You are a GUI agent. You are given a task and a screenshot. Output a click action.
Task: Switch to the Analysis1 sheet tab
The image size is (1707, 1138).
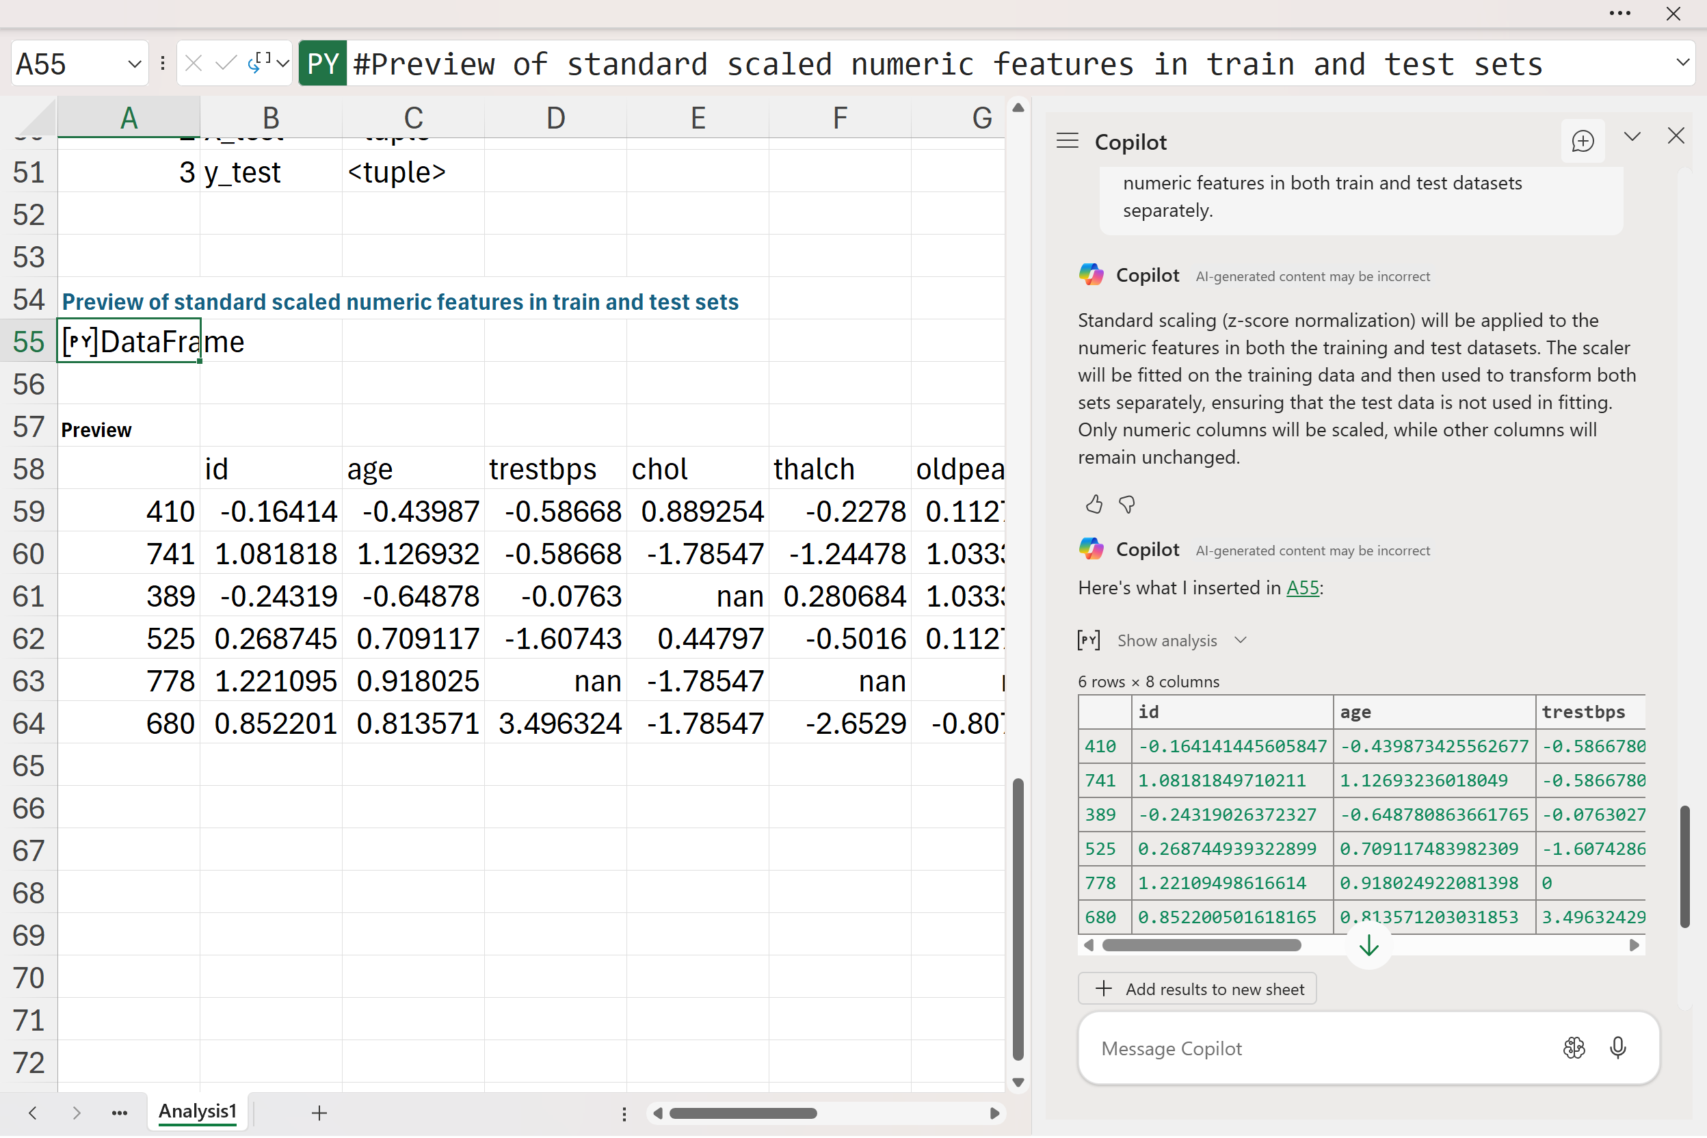[x=198, y=1112]
